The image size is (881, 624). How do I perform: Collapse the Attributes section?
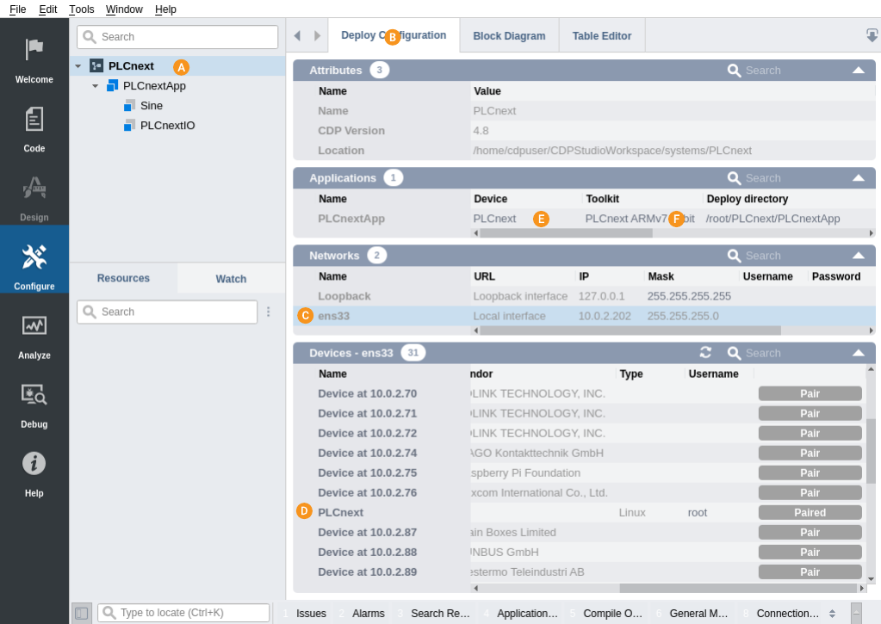[x=858, y=71]
